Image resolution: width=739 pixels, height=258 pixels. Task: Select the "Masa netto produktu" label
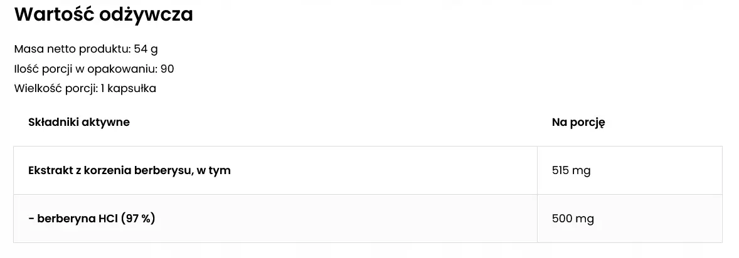pos(72,49)
